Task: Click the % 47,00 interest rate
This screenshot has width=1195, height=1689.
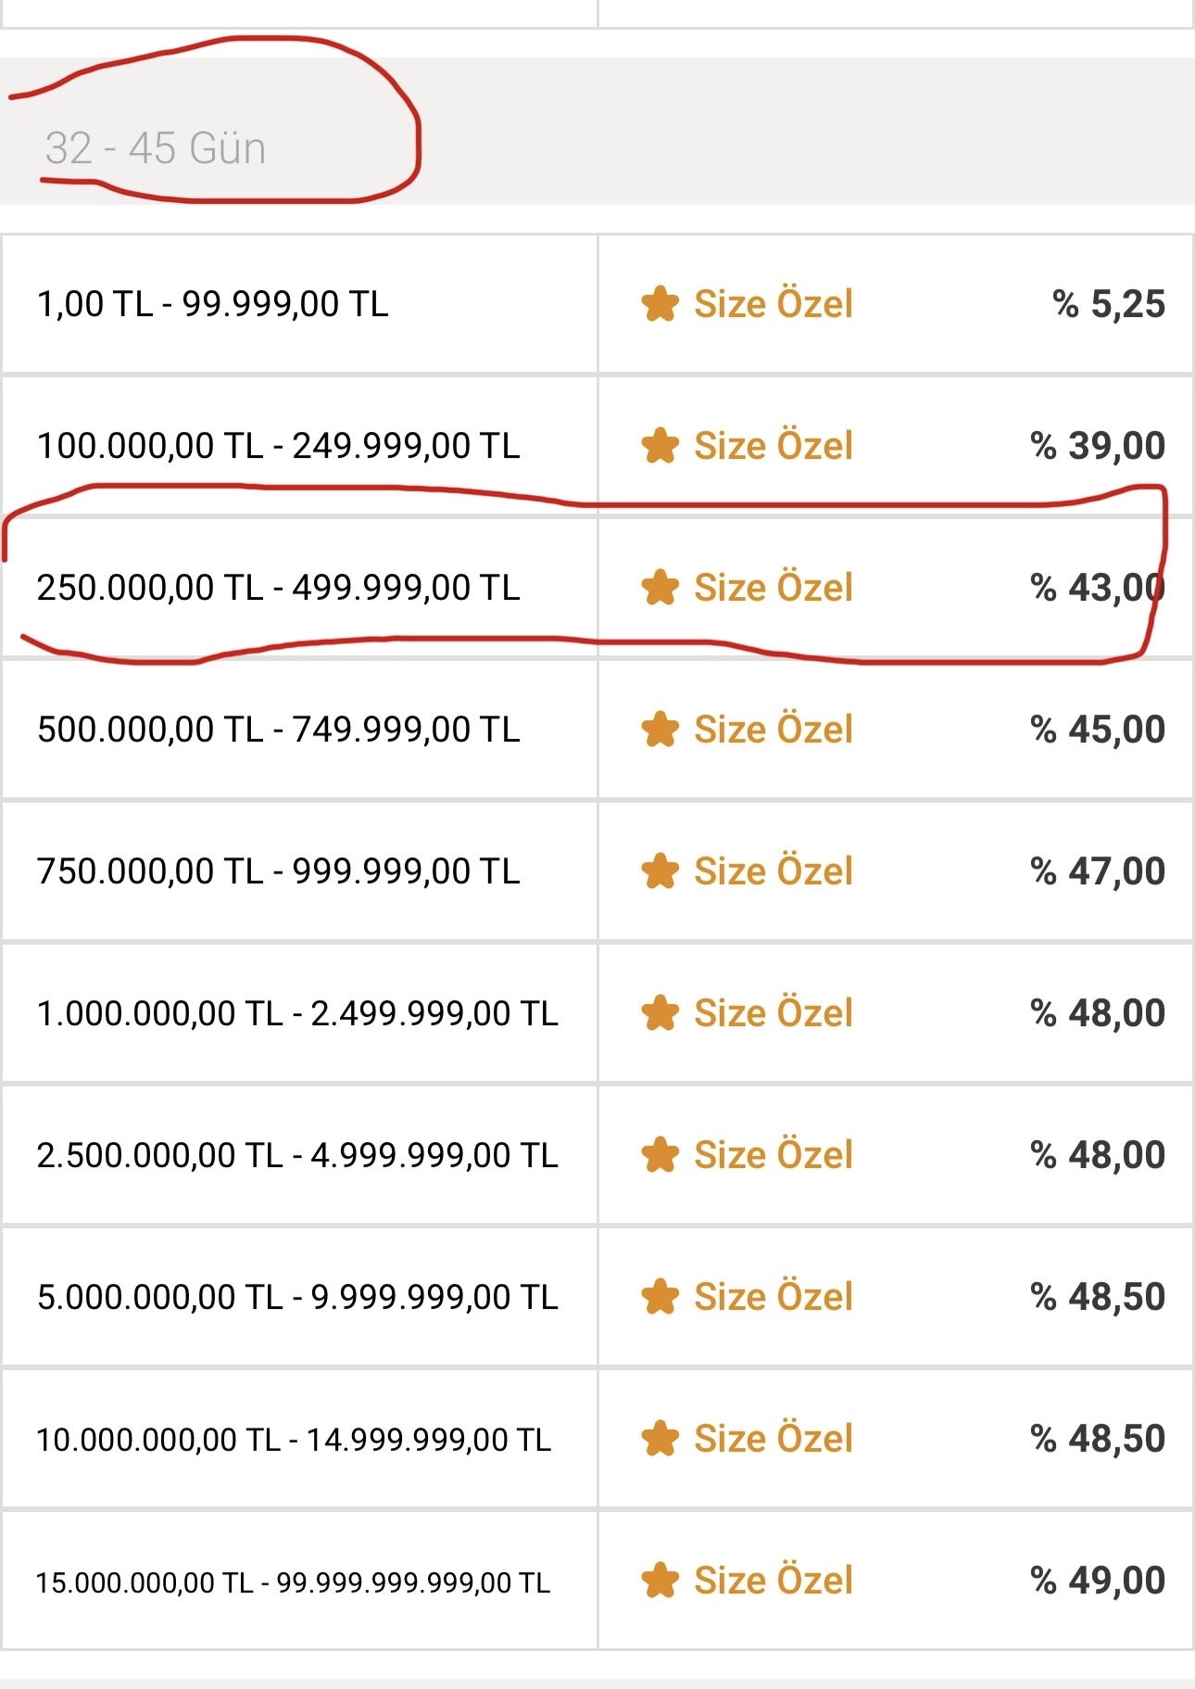Action: 1098,871
